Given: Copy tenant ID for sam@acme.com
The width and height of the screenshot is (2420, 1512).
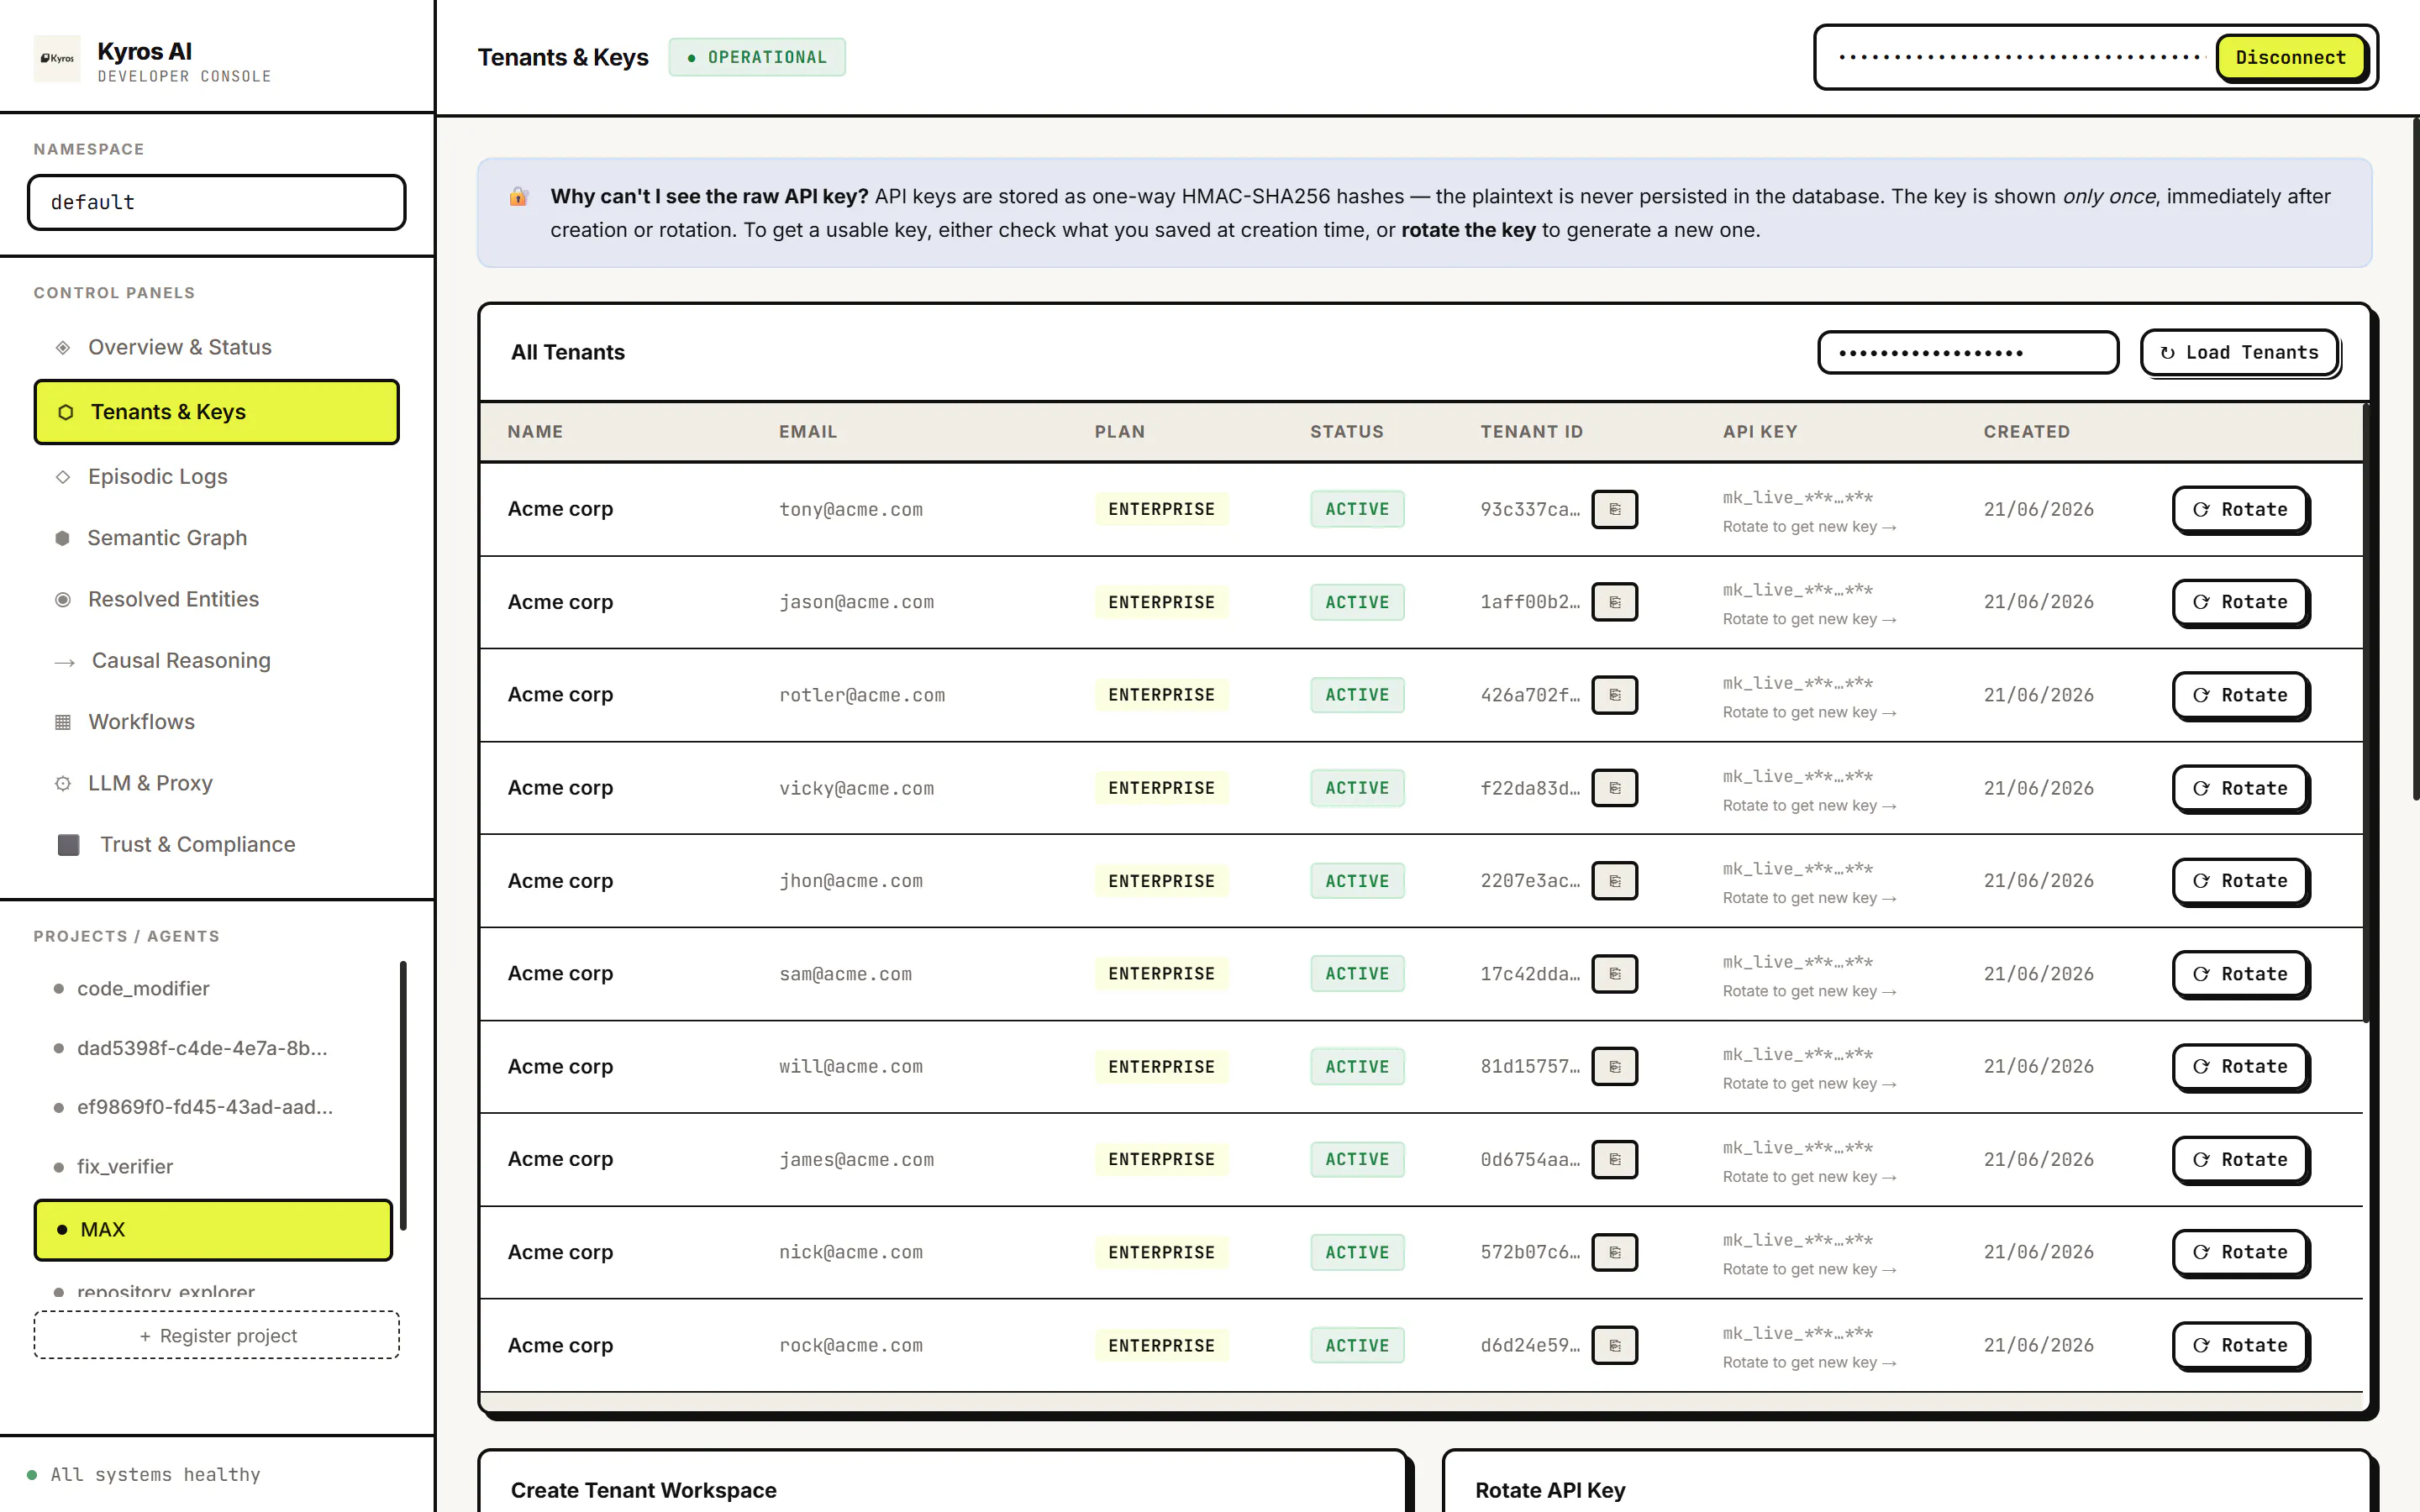Looking at the screenshot, I should tap(1614, 974).
